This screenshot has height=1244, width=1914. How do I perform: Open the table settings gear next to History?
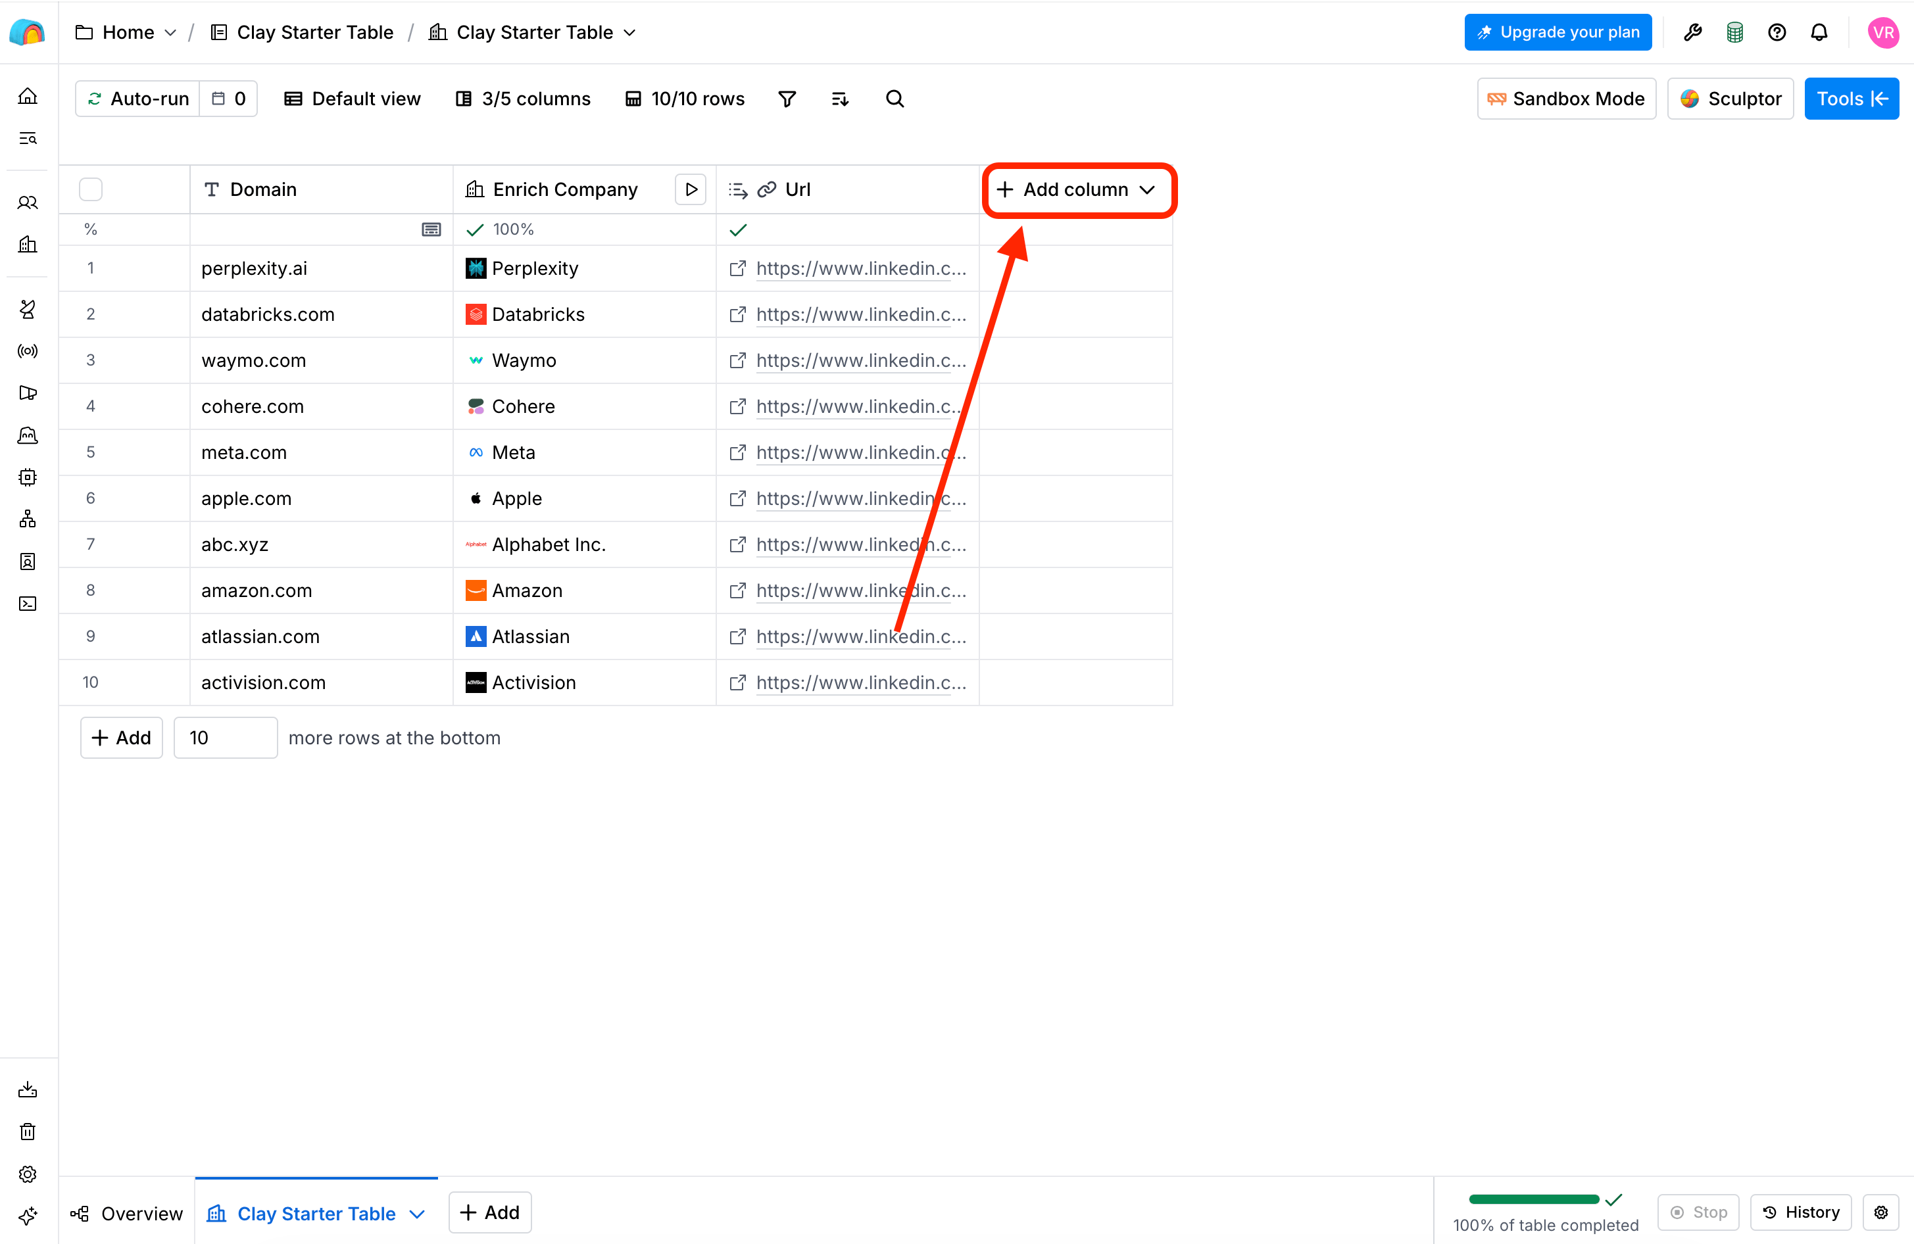tap(1881, 1212)
